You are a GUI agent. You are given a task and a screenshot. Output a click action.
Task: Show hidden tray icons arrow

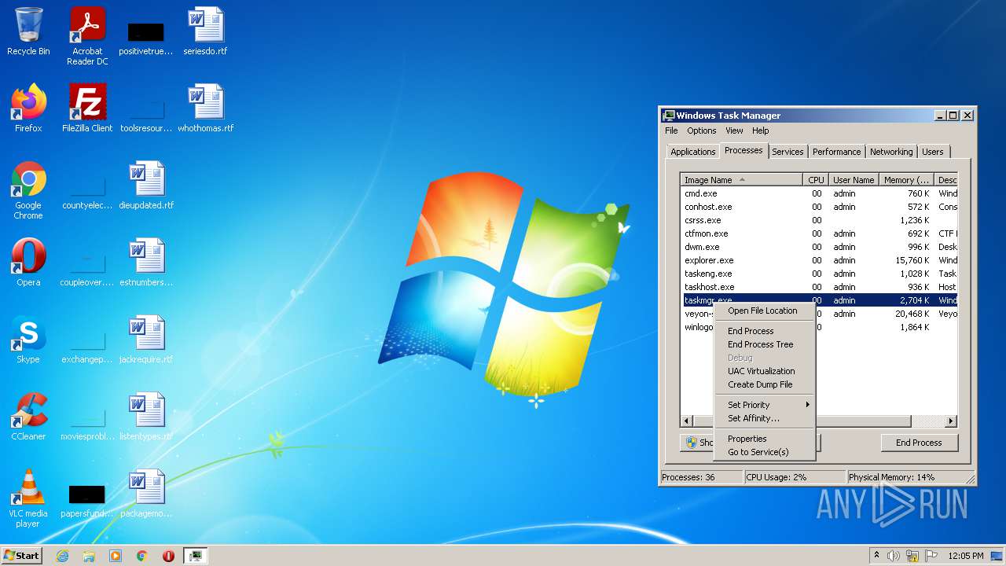point(876,555)
